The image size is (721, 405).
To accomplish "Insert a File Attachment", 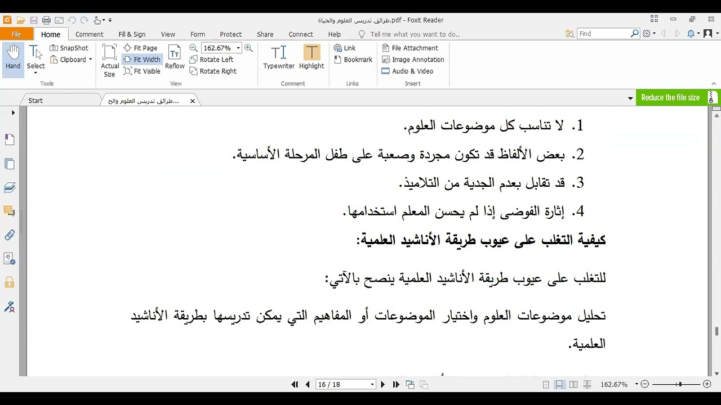I will 410,48.
